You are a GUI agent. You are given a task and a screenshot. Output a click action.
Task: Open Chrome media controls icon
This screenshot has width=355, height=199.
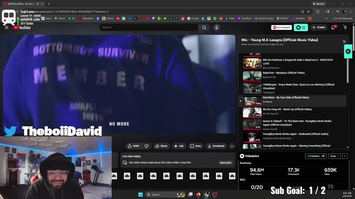point(338,12)
